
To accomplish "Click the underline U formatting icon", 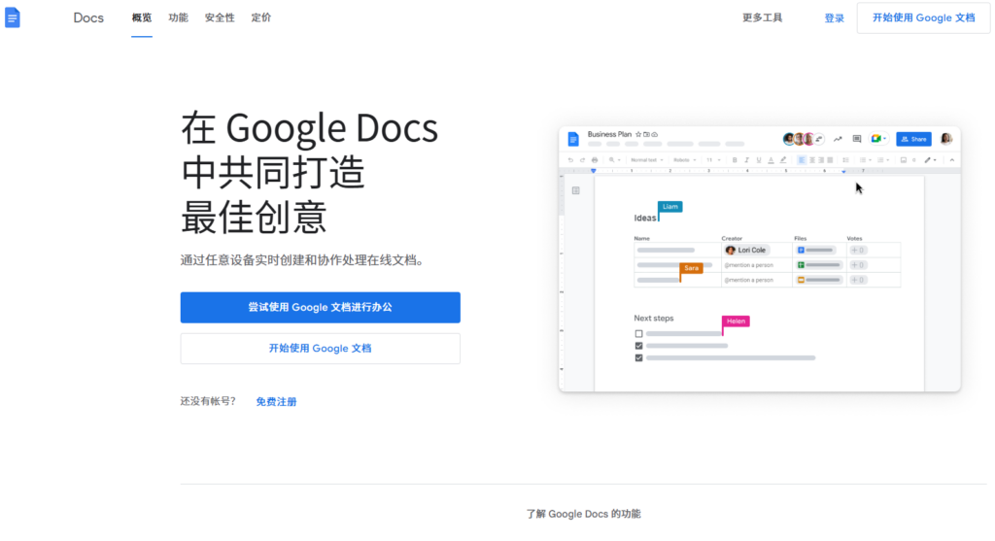I will [x=759, y=159].
